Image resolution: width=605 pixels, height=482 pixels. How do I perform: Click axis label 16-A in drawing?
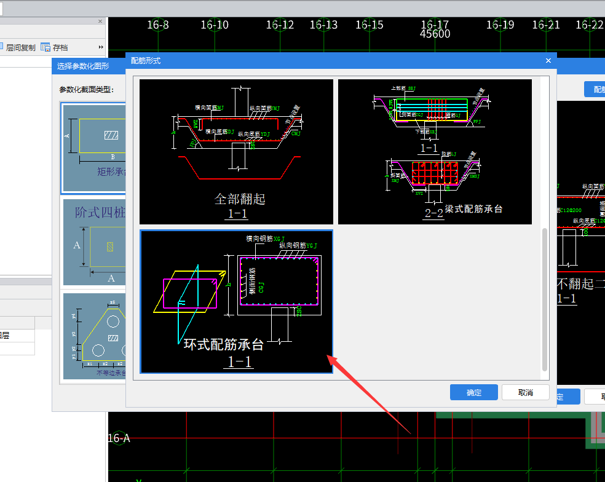point(119,438)
